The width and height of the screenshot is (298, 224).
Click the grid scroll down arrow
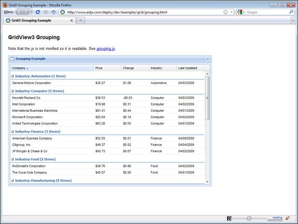point(207,182)
